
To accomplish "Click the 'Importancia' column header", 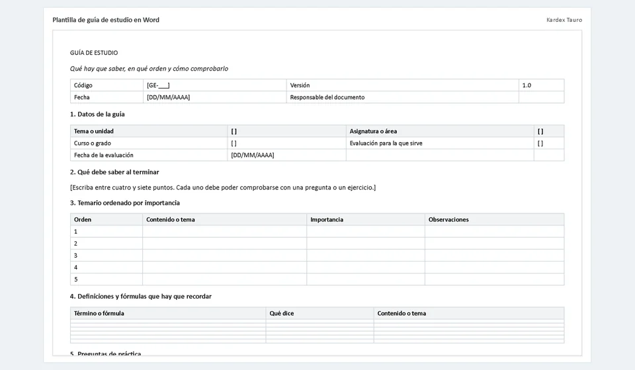I will pos(366,219).
